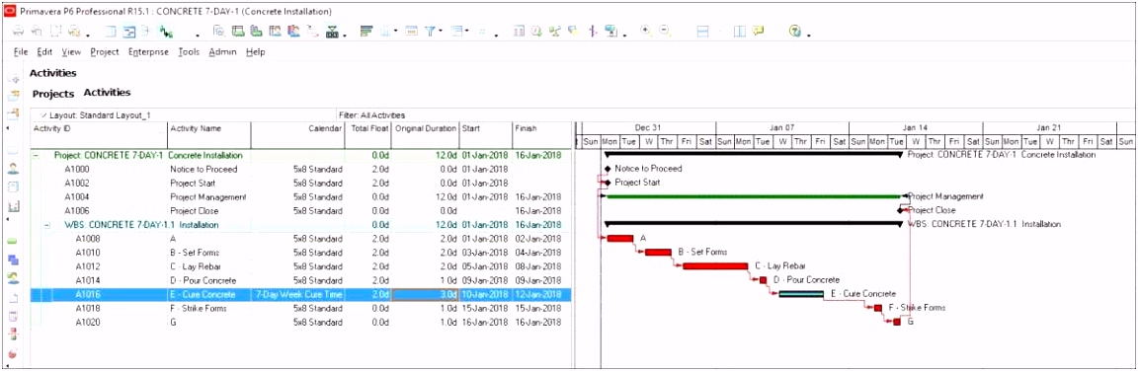Switch to the Projects tab
This screenshot has width=1138, height=371.
point(53,94)
